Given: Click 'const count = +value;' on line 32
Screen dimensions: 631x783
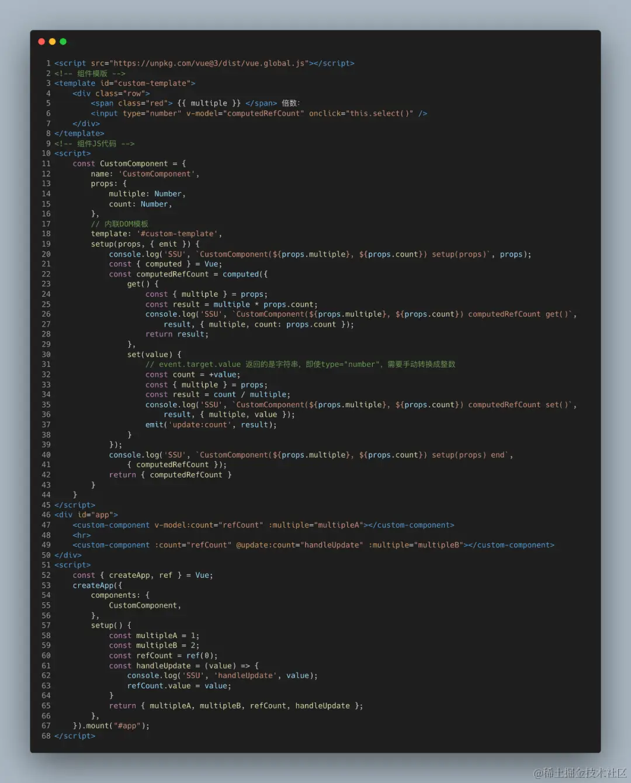Looking at the screenshot, I should tap(193, 375).
